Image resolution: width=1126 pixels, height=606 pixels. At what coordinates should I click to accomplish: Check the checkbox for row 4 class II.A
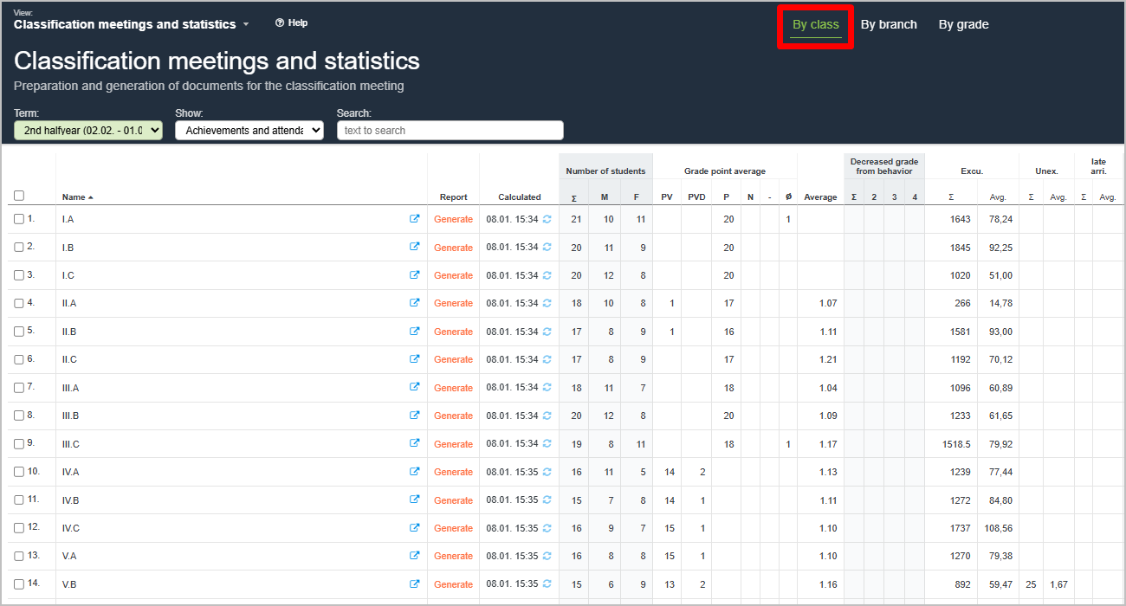19,303
